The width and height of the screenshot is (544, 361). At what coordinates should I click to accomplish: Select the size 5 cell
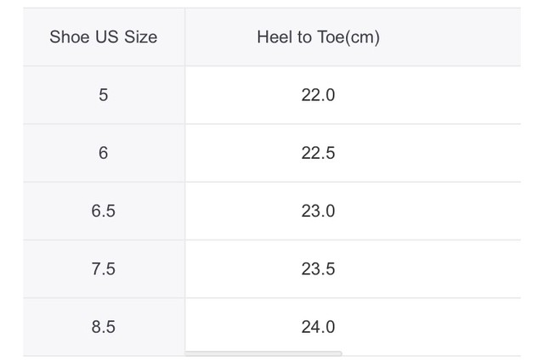[104, 94]
